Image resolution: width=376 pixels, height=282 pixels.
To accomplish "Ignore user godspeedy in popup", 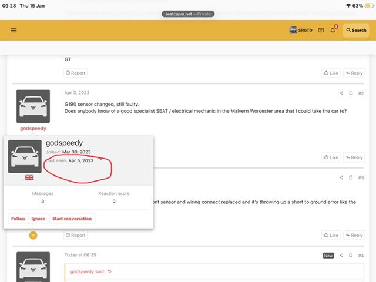I will (38, 219).
